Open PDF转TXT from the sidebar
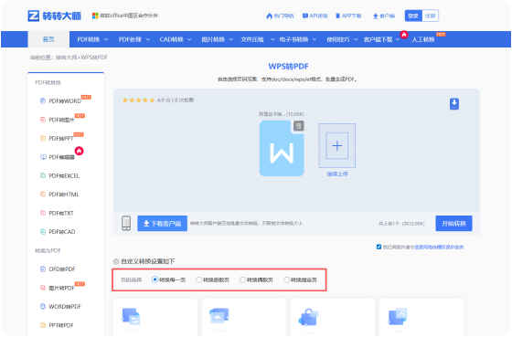The height and width of the screenshot is (337, 512). tap(61, 213)
